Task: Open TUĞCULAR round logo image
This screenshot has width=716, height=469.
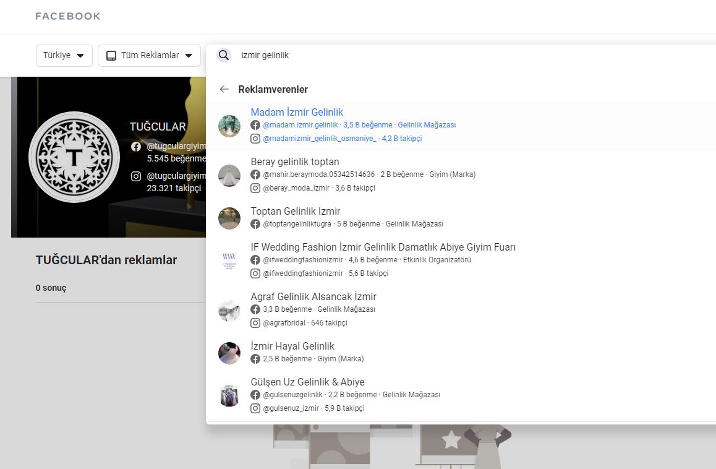Action: [x=74, y=157]
